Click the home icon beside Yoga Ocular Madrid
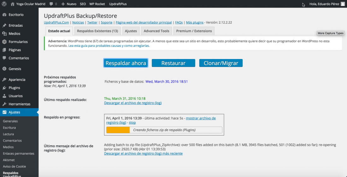347x177 pixels. point(12,4)
